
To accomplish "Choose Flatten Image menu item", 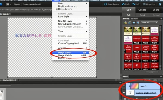I will click(x=70, y=58).
